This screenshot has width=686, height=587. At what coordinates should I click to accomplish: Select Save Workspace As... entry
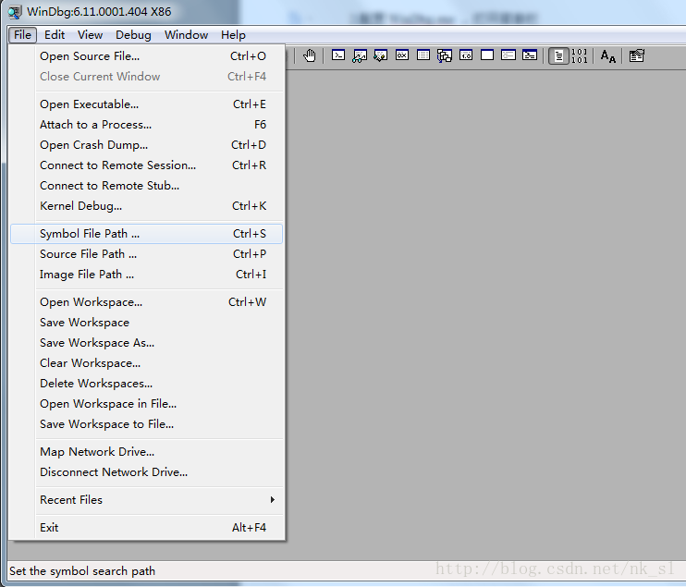pos(147,343)
